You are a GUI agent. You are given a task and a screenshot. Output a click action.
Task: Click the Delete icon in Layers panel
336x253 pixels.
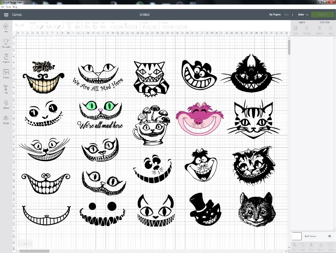coord(331,28)
